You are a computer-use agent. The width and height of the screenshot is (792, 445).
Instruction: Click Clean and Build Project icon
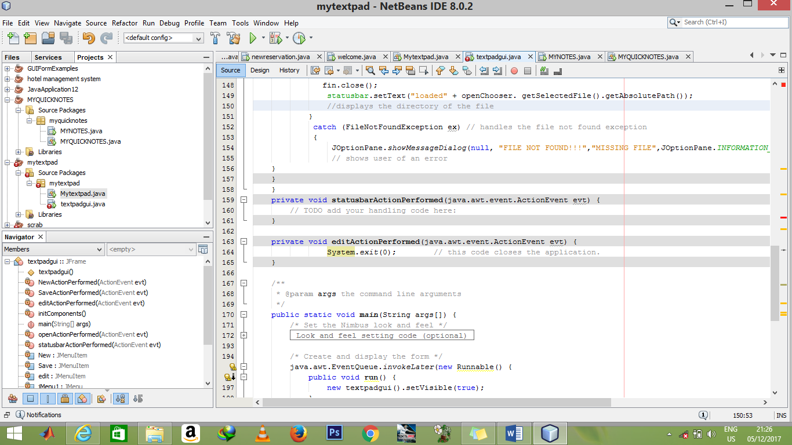(234, 38)
